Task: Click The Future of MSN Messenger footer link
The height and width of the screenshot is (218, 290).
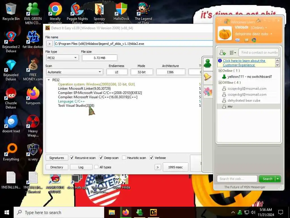Action: pos(245,187)
